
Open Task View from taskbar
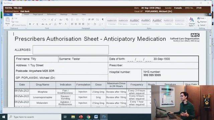pos(65,117)
